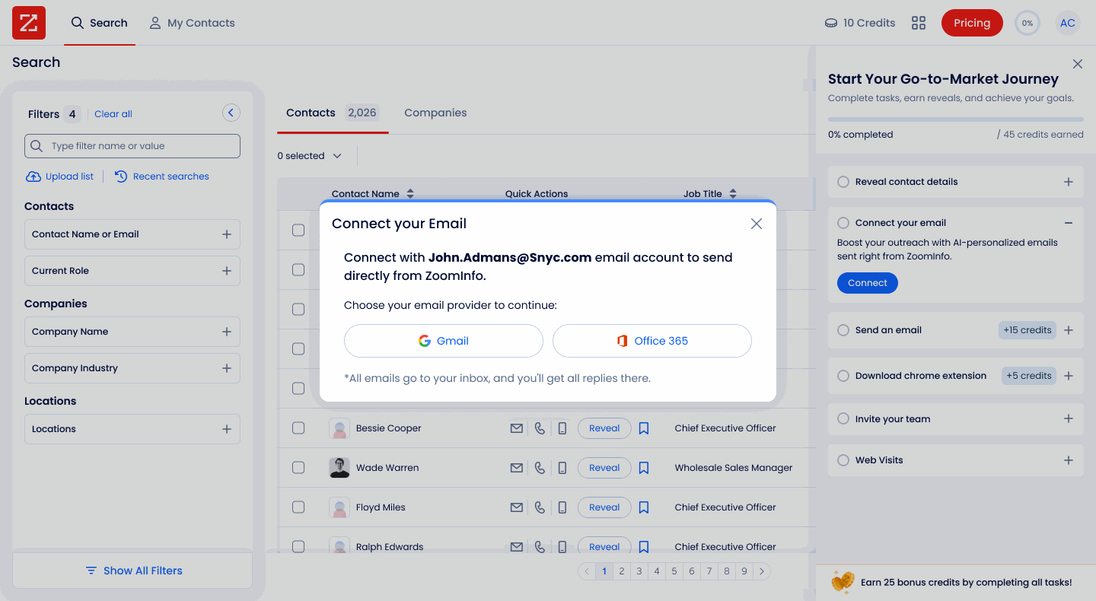Toggle the Reveal contact details task circle
The width and height of the screenshot is (1096, 601).
[843, 182]
